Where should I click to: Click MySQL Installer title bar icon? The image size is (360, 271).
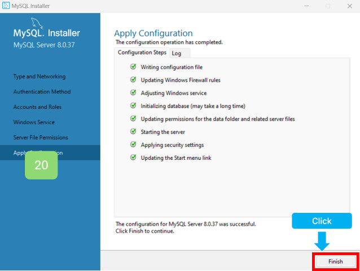pyautogui.click(x=6, y=6)
